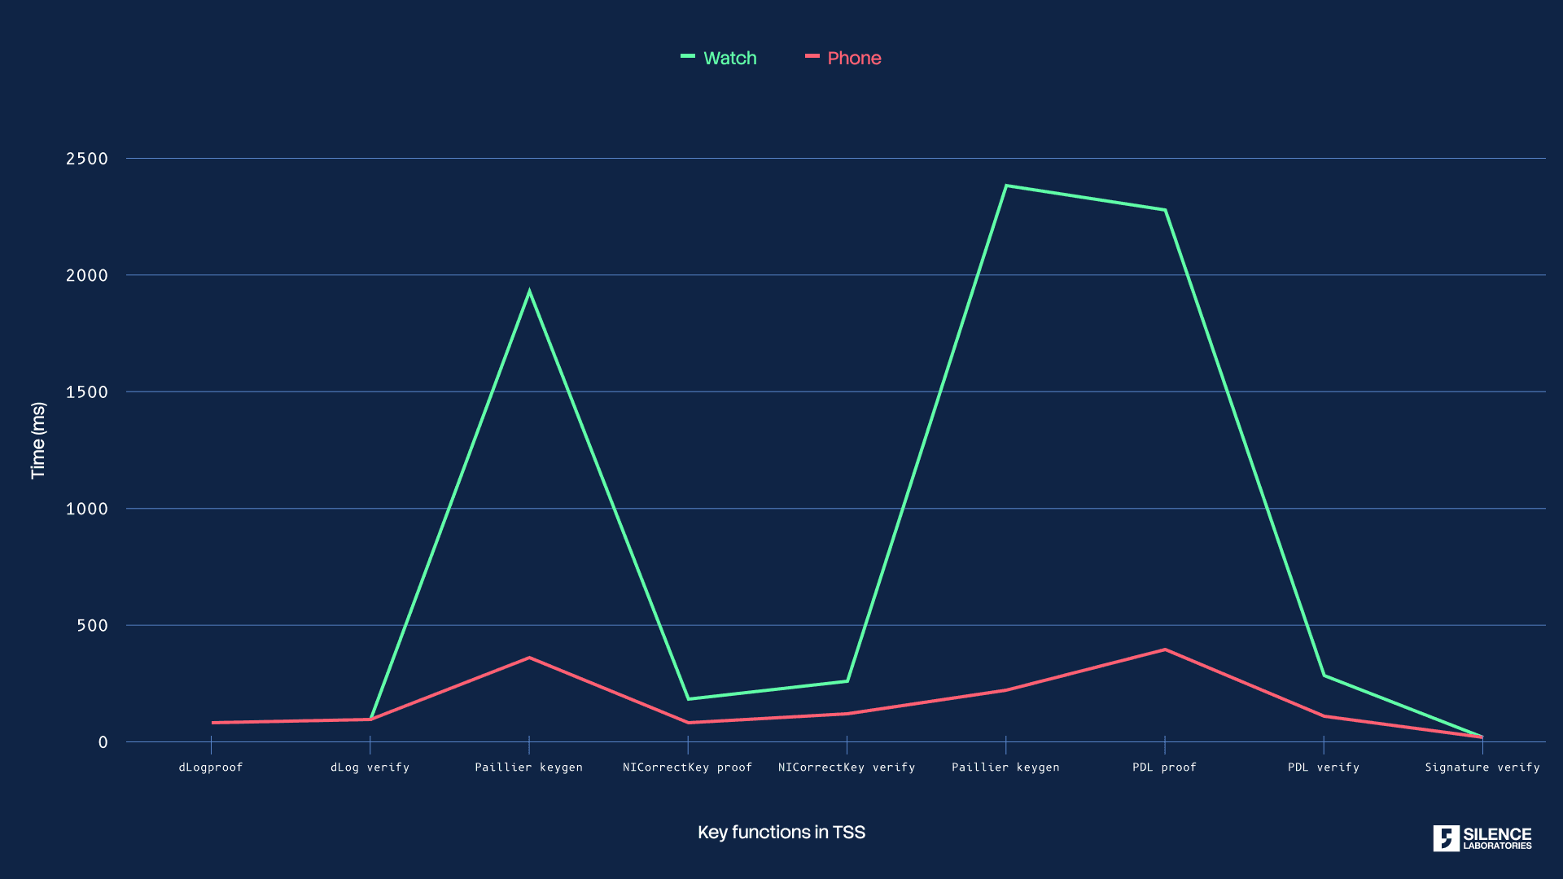This screenshot has height=879, width=1563.
Task: Click the NICorrectKey proof axis label
Action: [x=687, y=767]
